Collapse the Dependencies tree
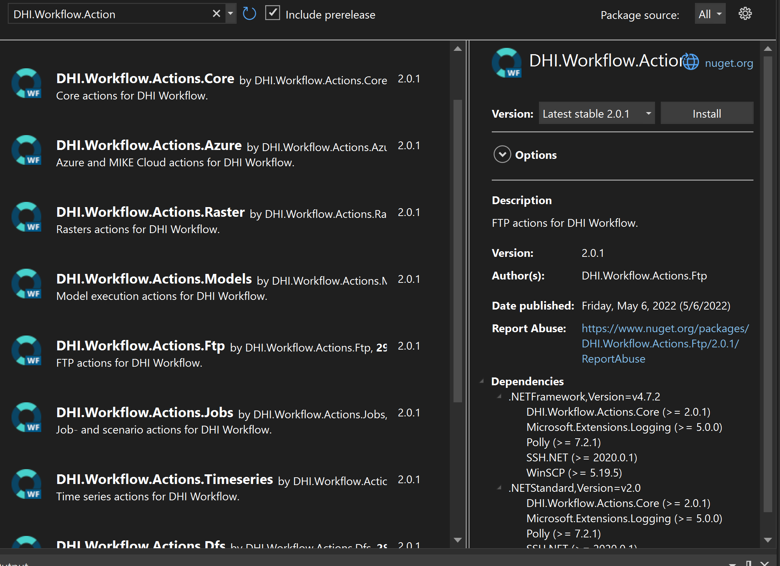The height and width of the screenshot is (566, 780). coord(482,381)
